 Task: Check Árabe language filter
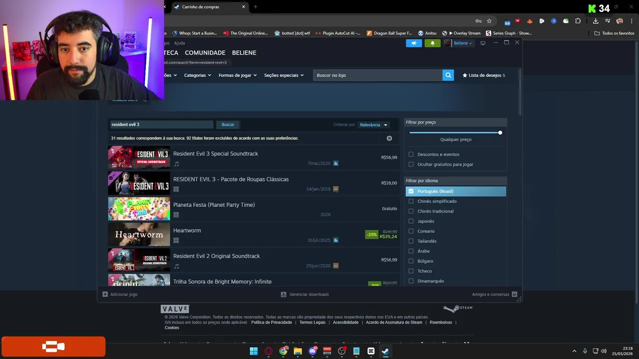(x=411, y=251)
